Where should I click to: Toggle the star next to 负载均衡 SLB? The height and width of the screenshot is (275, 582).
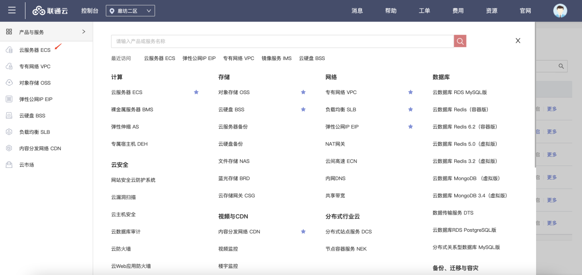click(410, 110)
